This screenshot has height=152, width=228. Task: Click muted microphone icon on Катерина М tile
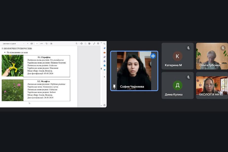[x=188, y=48]
